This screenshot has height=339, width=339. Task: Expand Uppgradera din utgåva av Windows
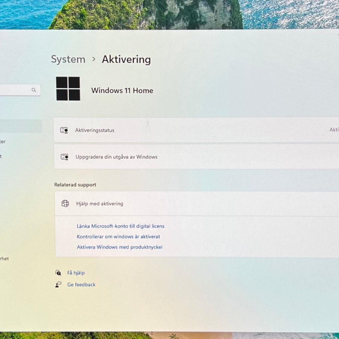(196, 157)
